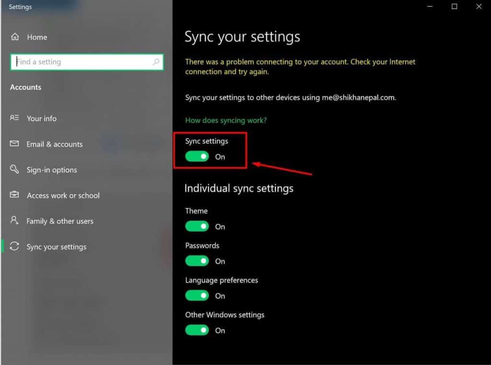This screenshot has height=365, width=491.
Task: Click the Sign-in options key icon
Action: click(14, 169)
